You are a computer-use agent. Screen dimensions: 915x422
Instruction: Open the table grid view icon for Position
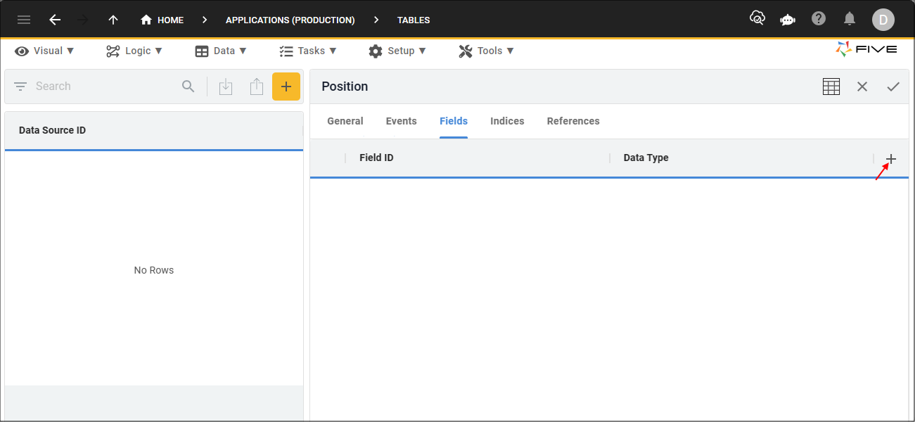pos(831,86)
